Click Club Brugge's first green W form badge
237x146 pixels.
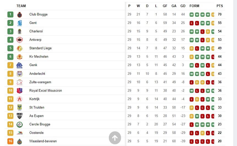click(x=192, y=15)
